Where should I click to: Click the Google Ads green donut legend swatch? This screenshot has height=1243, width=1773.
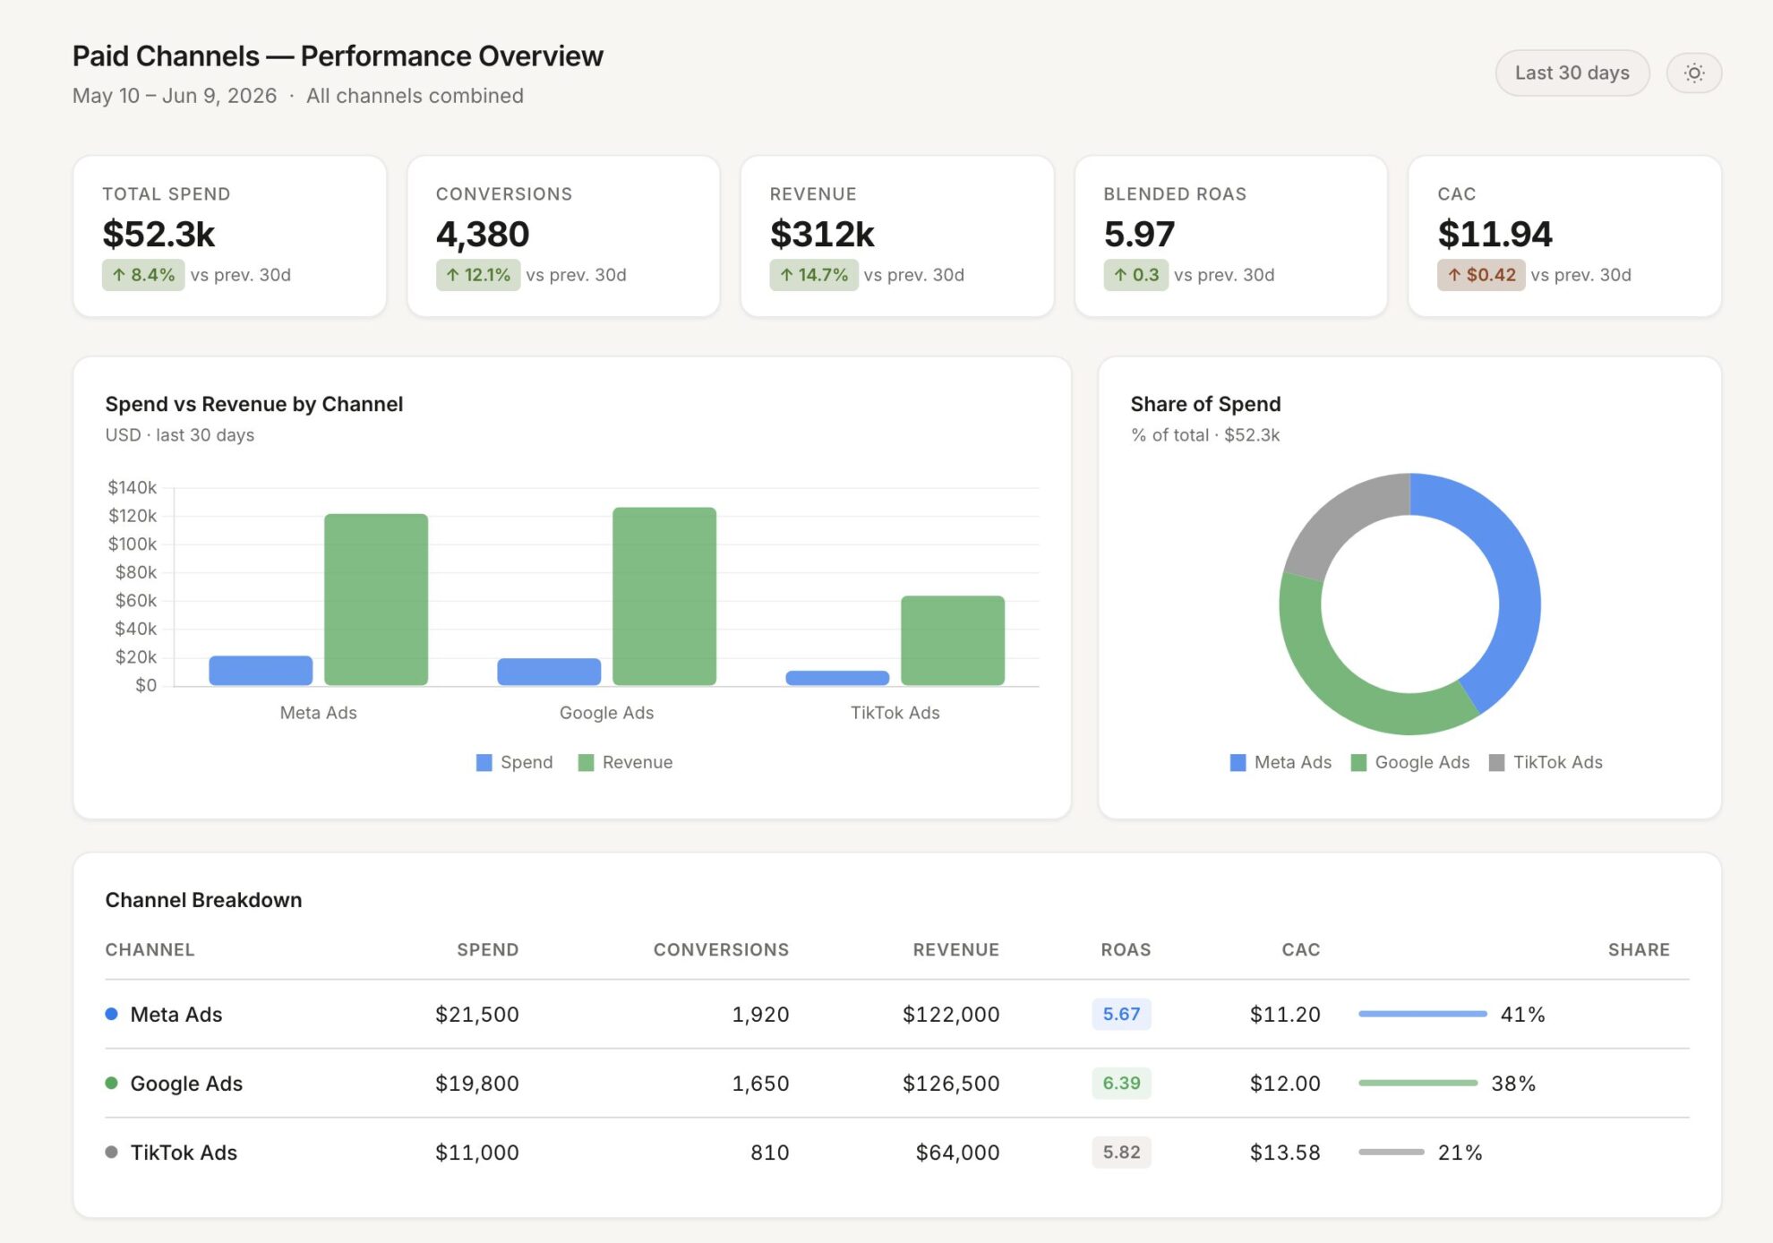point(1358,762)
